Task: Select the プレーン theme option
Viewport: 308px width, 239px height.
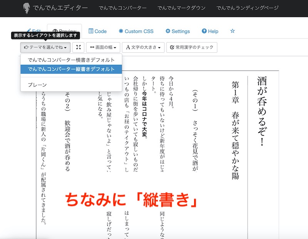Action: pyautogui.click(x=37, y=85)
